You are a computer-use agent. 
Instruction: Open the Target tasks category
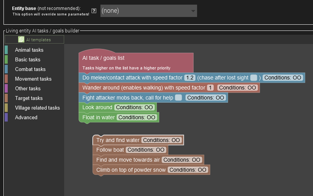point(29,98)
